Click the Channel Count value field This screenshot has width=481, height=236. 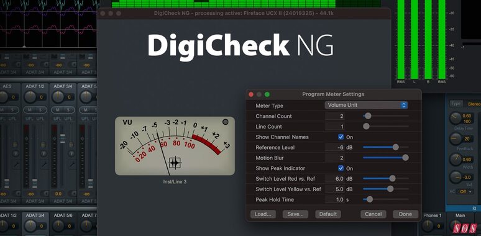click(334, 116)
